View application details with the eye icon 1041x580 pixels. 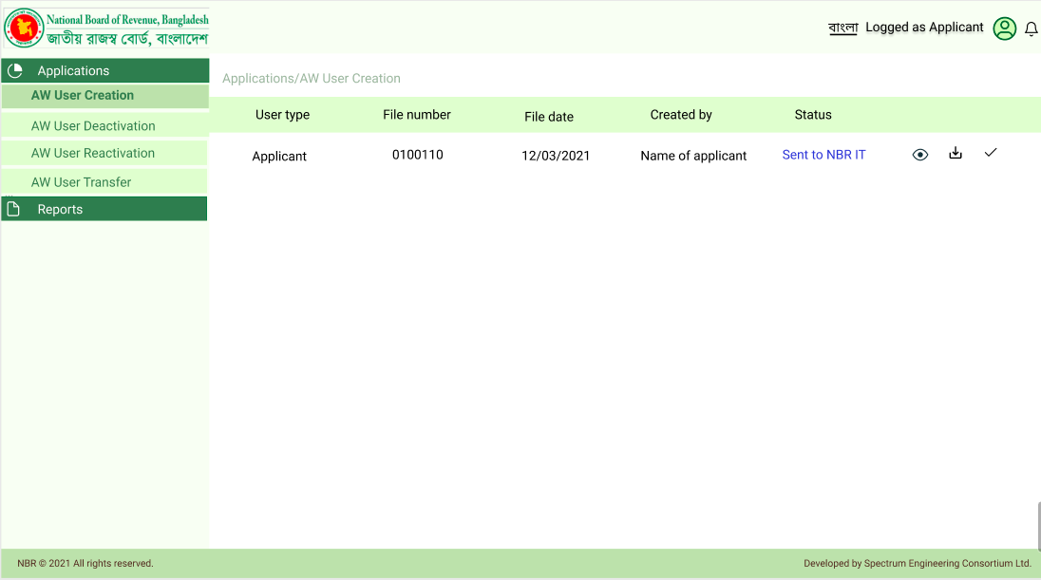(919, 155)
